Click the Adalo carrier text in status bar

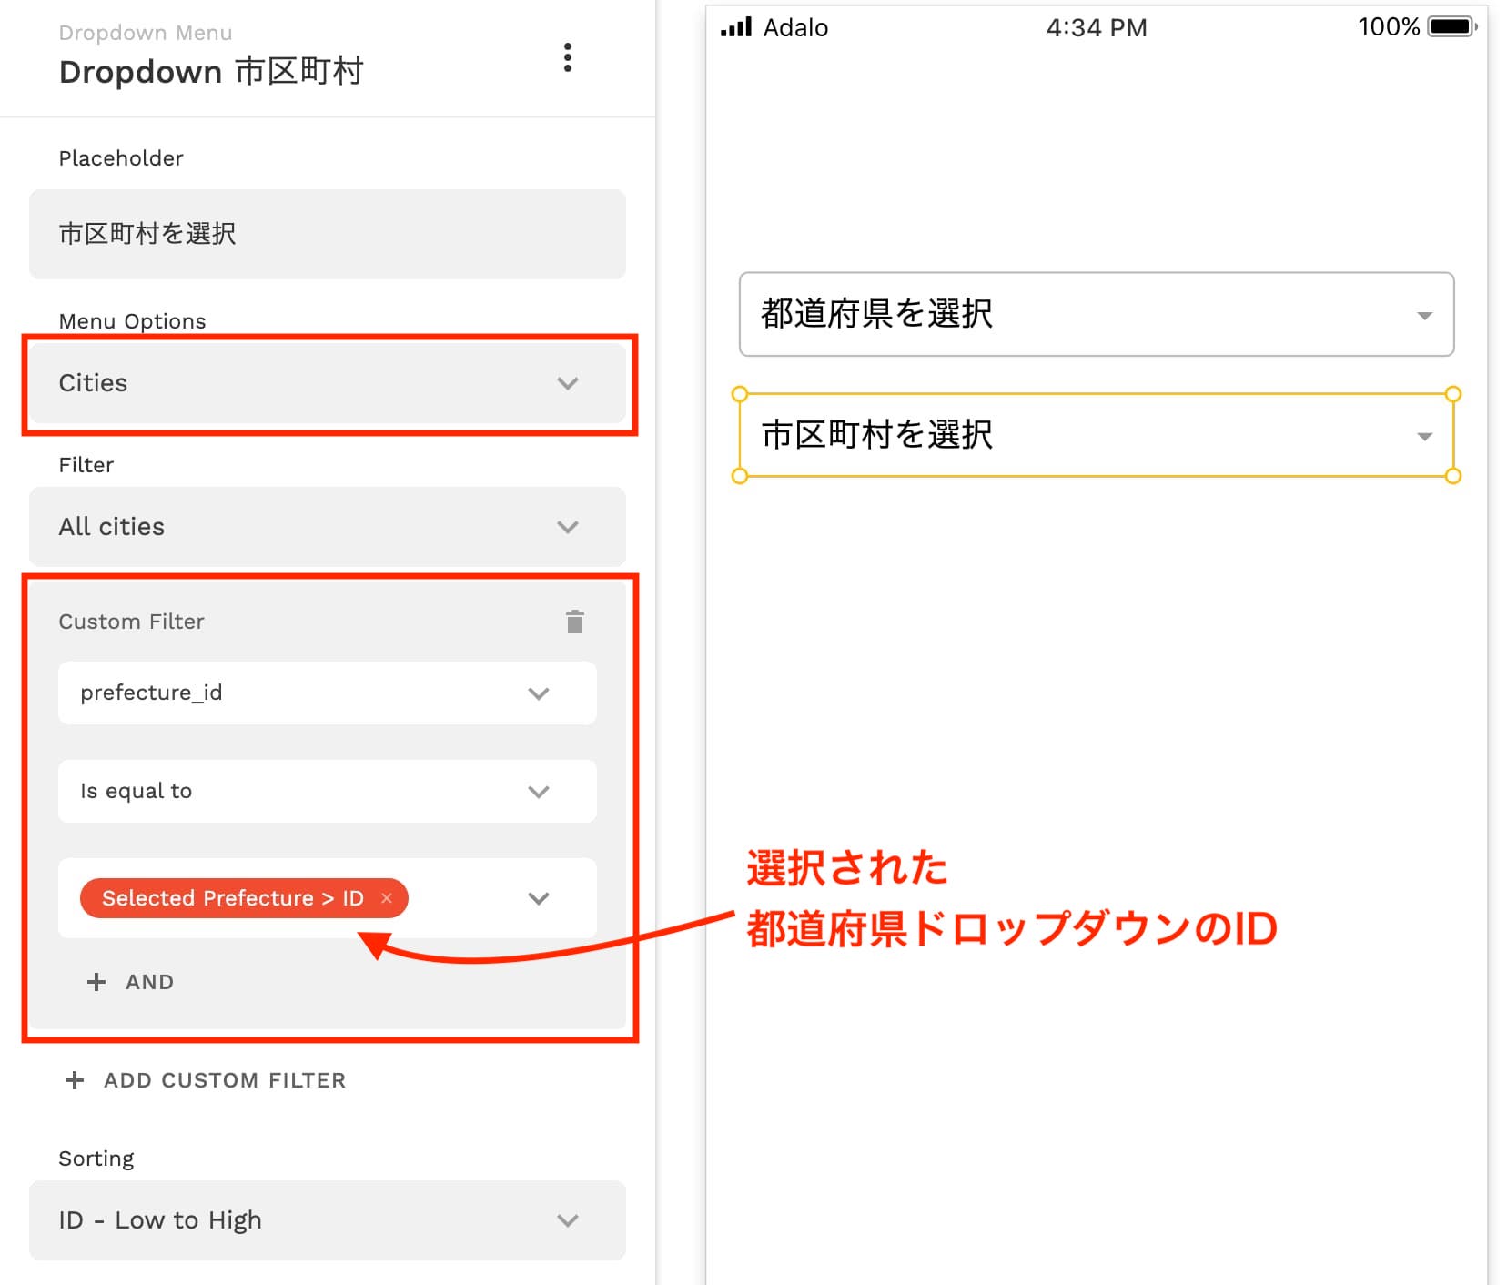(795, 28)
